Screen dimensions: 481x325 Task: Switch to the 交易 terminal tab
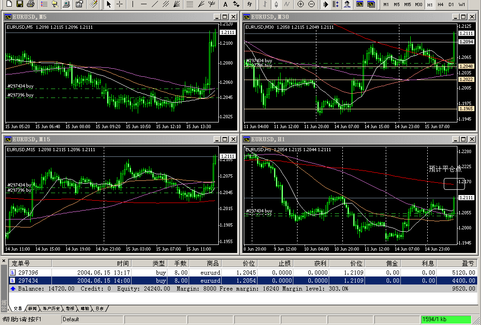click(x=18, y=309)
